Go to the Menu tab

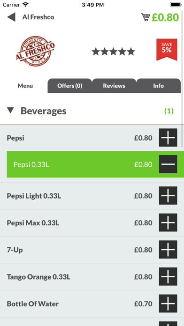point(25,86)
